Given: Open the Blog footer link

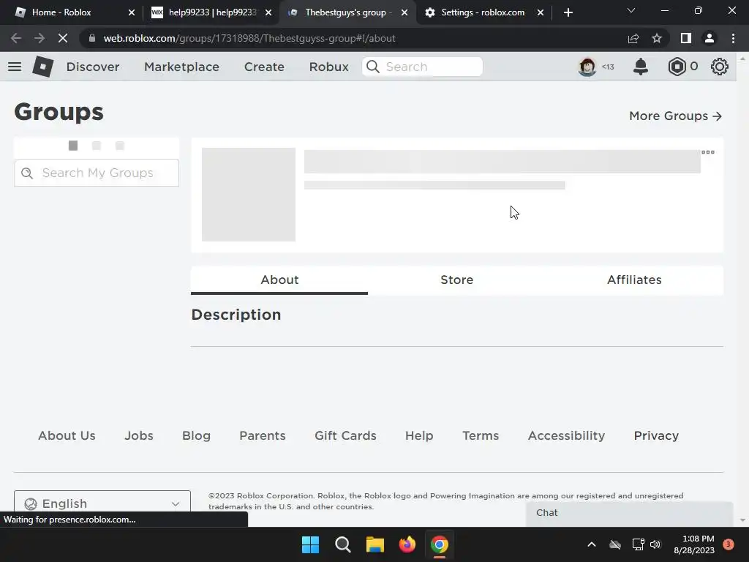Looking at the screenshot, I should (x=196, y=436).
